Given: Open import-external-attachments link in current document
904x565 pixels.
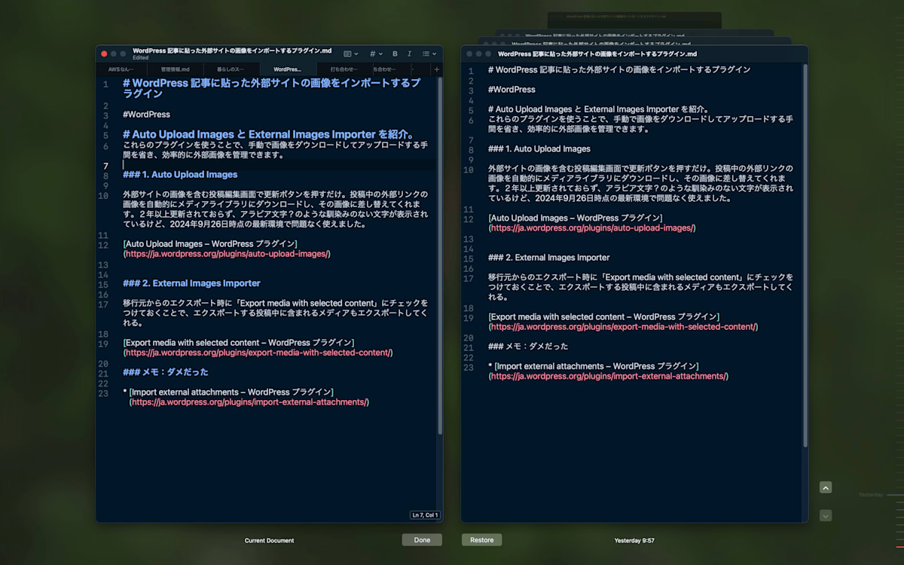Looking at the screenshot, I should (x=249, y=402).
